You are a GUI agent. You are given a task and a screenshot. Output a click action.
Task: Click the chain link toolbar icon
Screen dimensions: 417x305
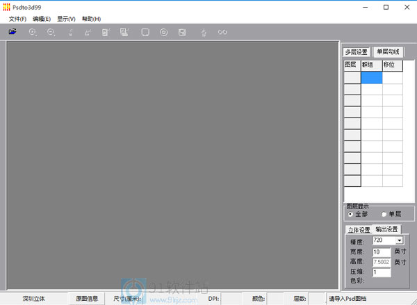tap(223, 32)
